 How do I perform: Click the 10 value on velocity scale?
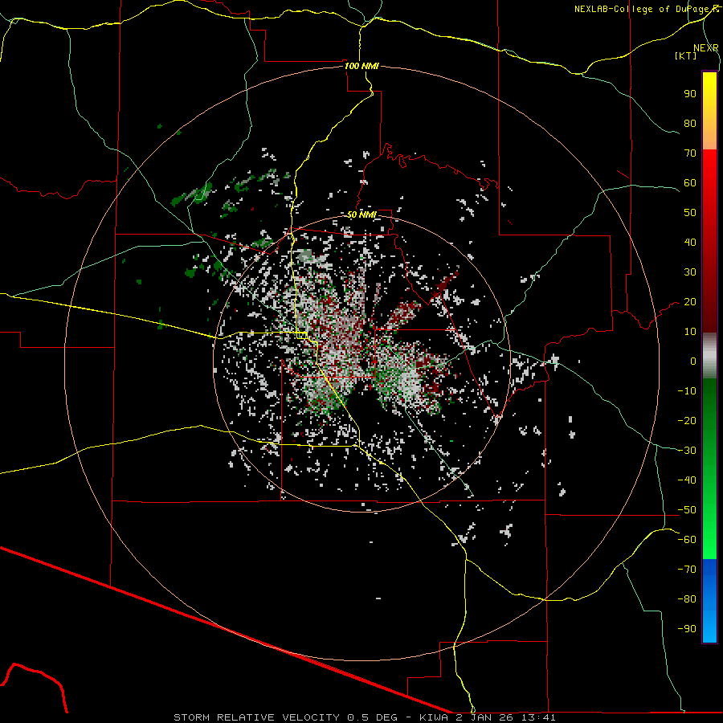point(690,332)
